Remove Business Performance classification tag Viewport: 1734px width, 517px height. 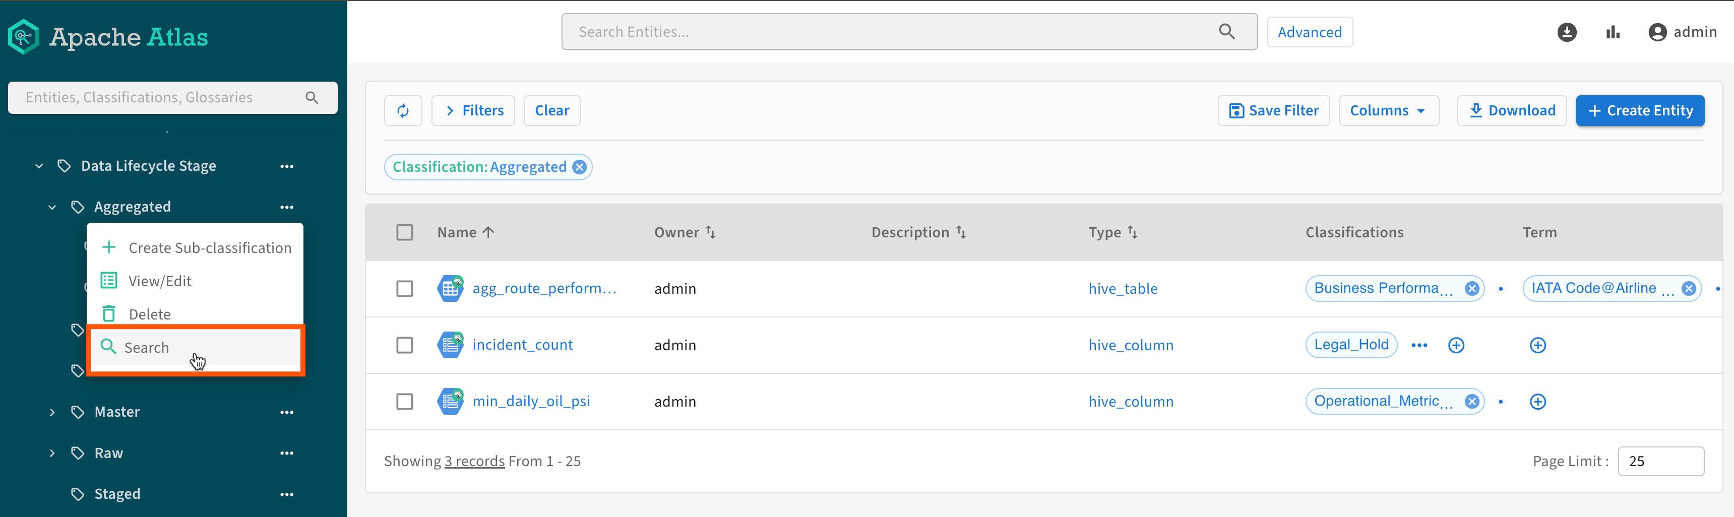(1471, 289)
